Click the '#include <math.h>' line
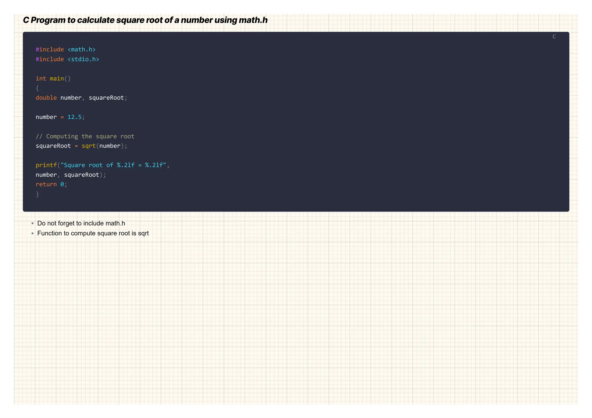Screen dimensions: 592x418 66,49
